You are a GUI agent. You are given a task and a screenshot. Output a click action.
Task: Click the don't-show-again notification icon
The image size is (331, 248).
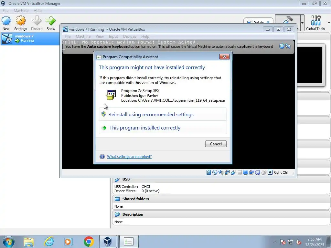tap(288, 46)
